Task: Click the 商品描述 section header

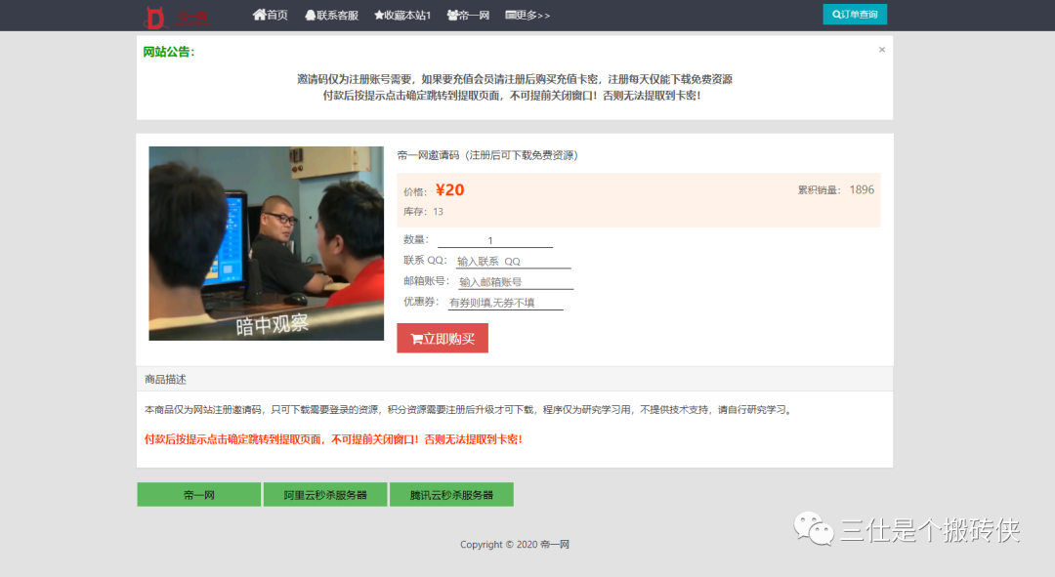Action: [164, 379]
